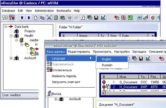Collapse the Data bank tree node
The image size is (166, 108).
6,27
